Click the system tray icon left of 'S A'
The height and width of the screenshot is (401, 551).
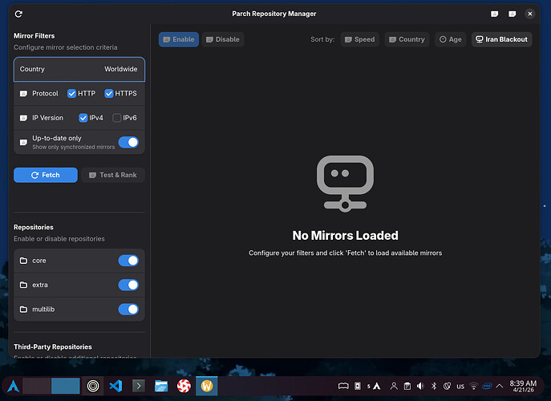pyautogui.click(x=358, y=387)
